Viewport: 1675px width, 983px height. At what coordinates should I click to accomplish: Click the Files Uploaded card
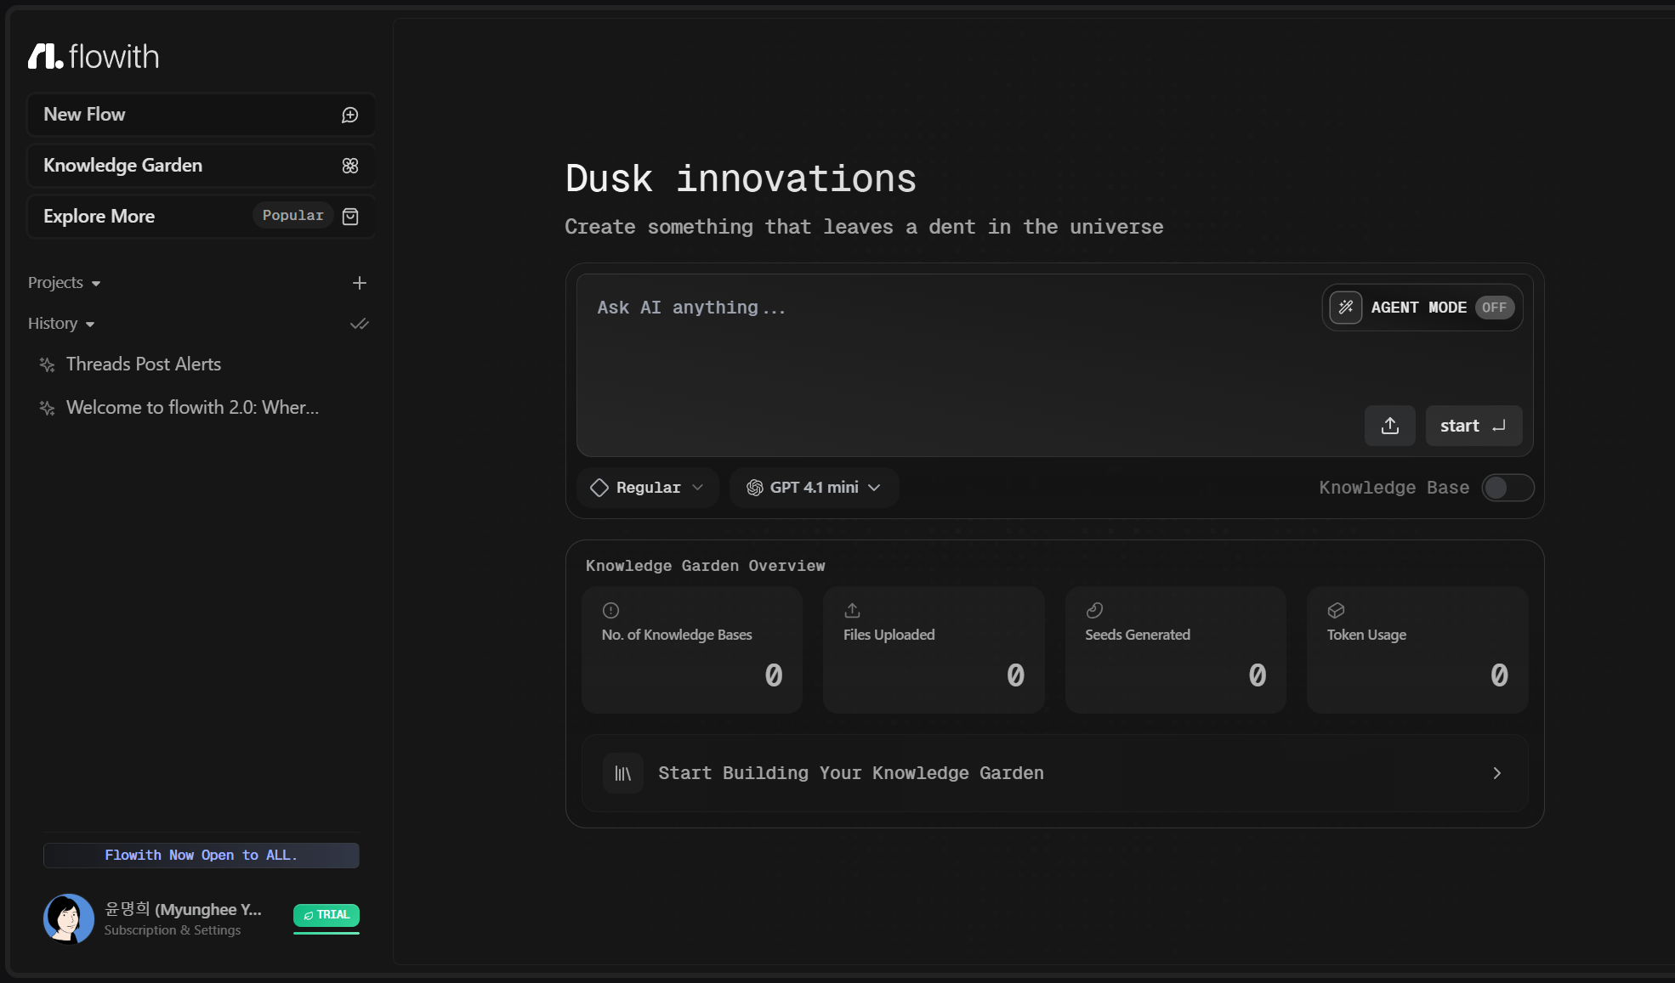tap(934, 650)
